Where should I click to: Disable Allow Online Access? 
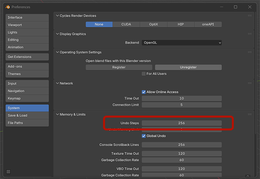(x=144, y=92)
